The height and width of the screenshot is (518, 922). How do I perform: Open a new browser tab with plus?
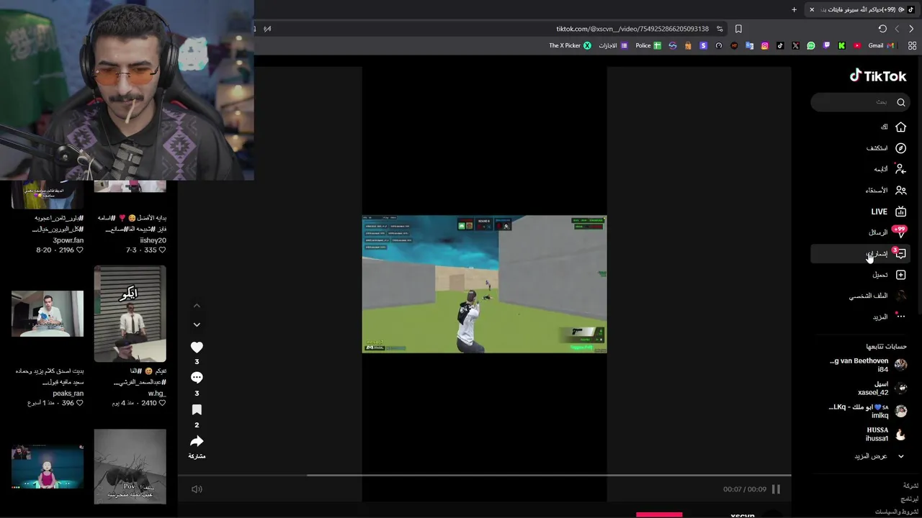click(794, 9)
